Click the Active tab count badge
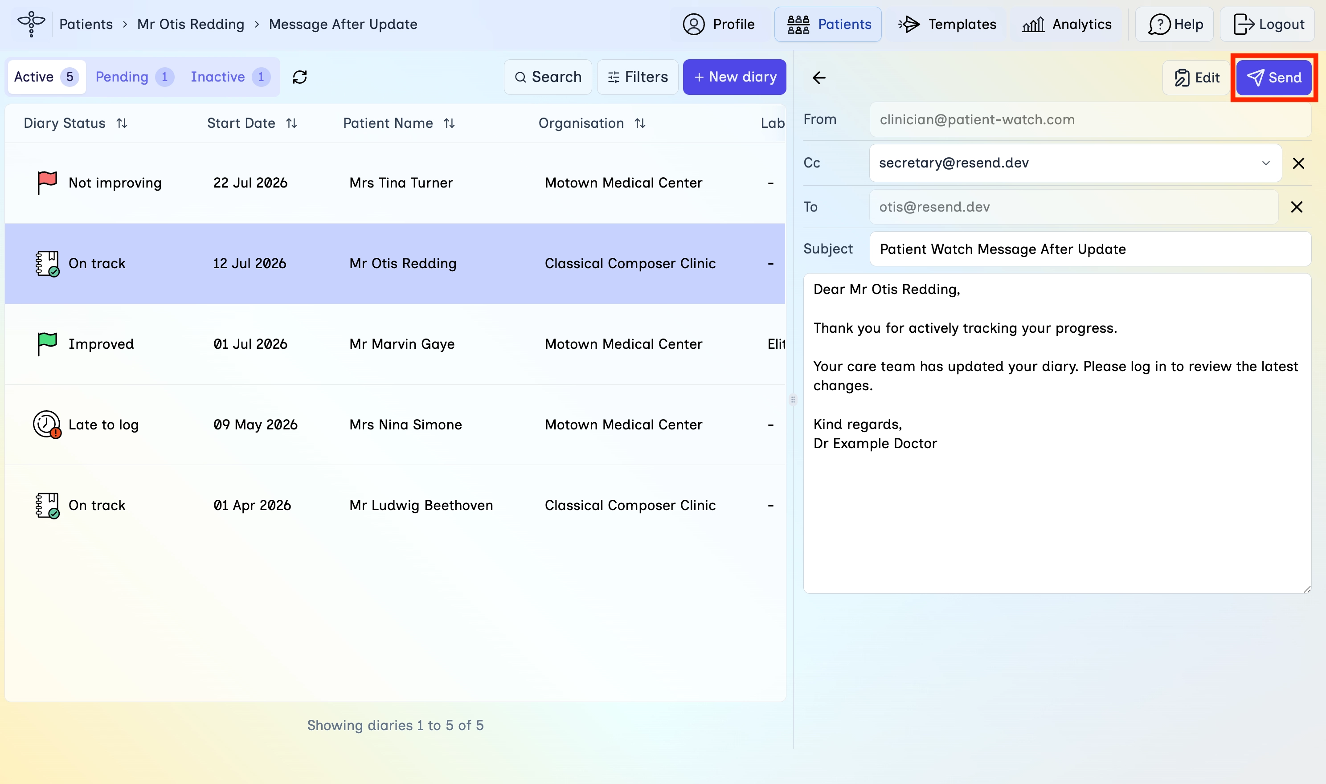The height and width of the screenshot is (784, 1326). pyautogui.click(x=70, y=77)
